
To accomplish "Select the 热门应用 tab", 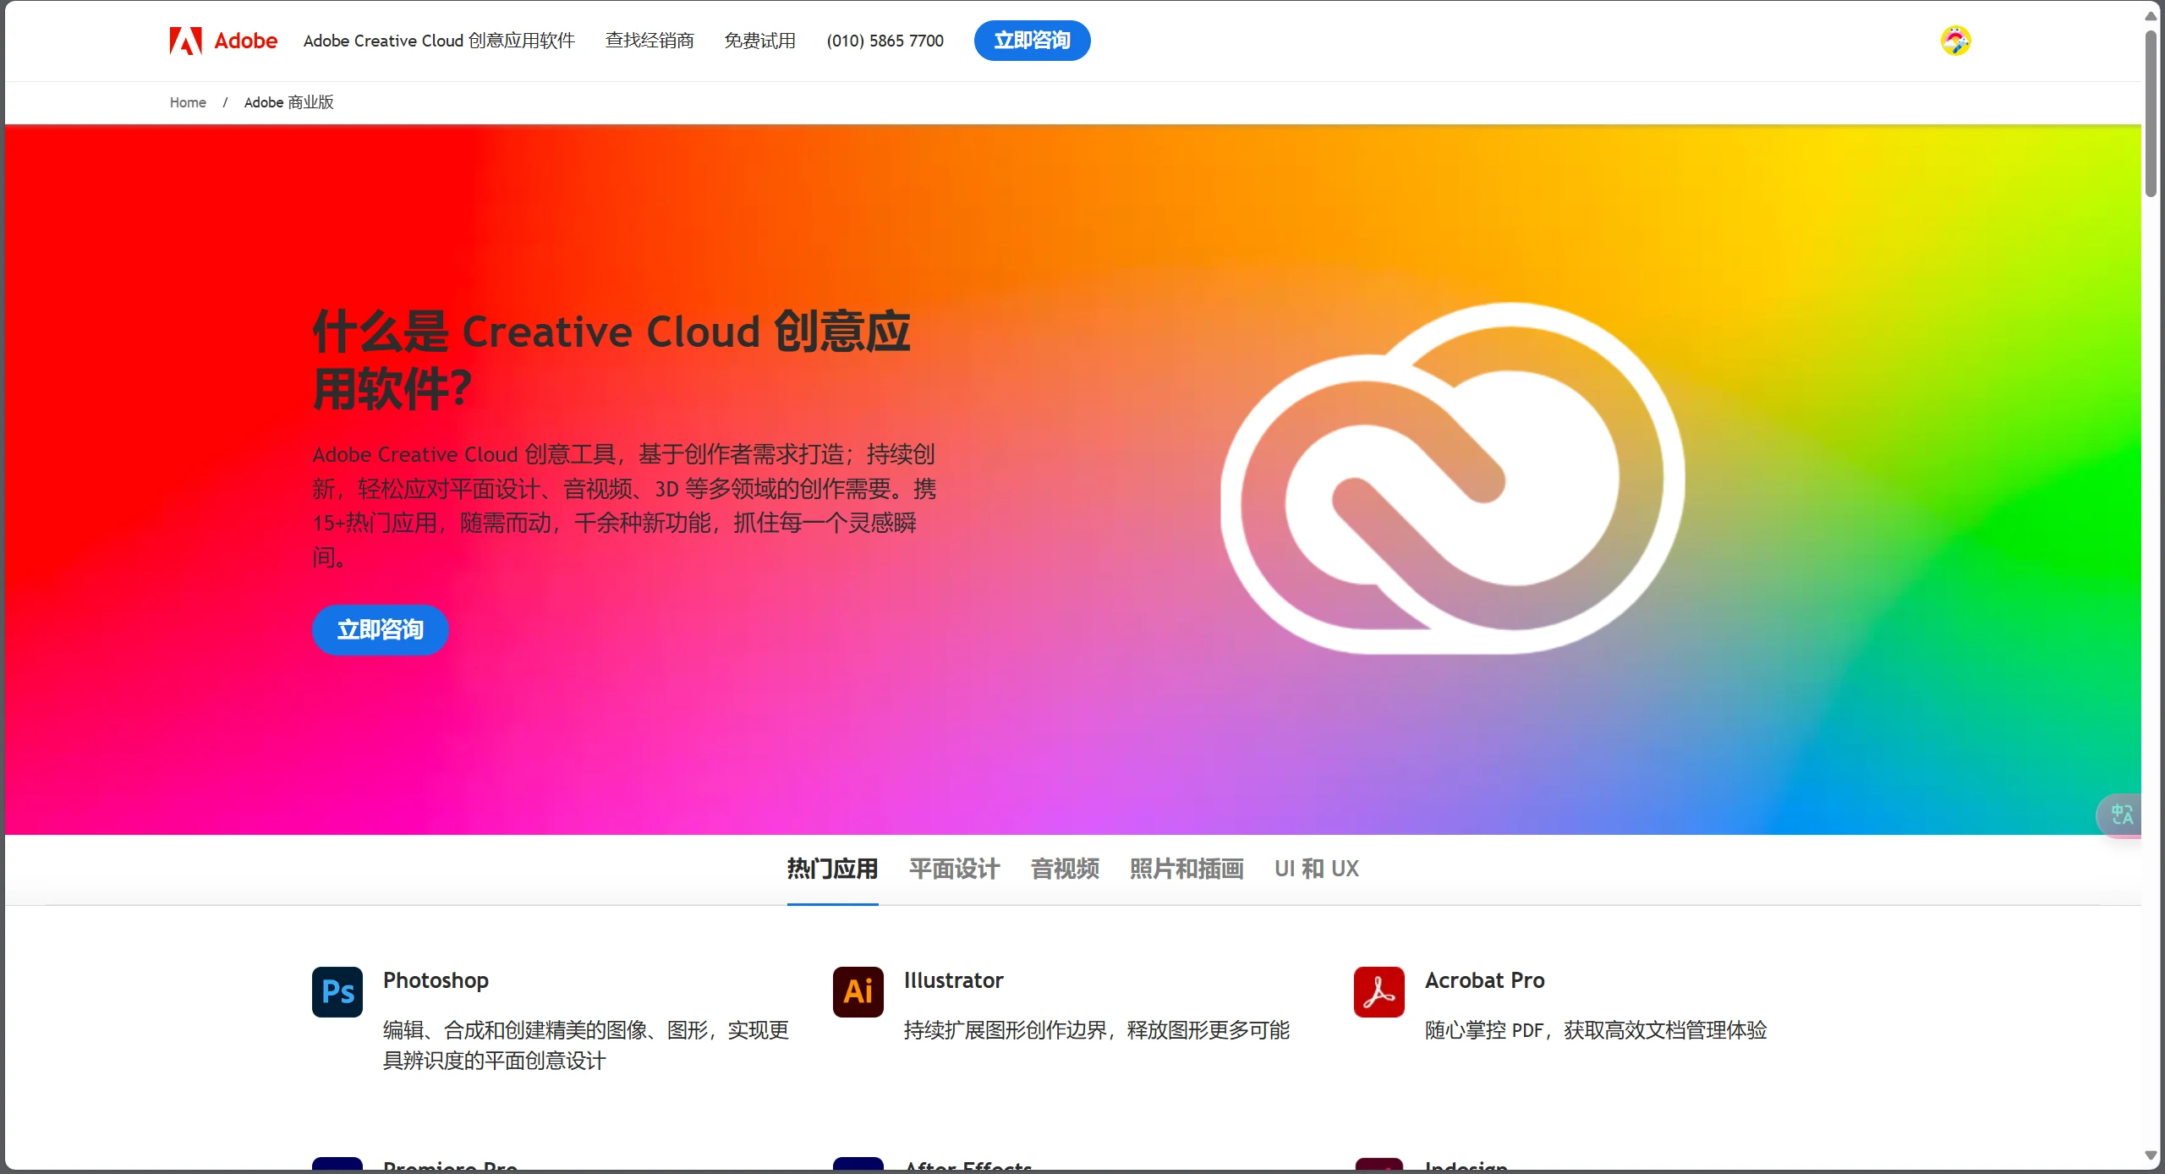I will pos(832,869).
